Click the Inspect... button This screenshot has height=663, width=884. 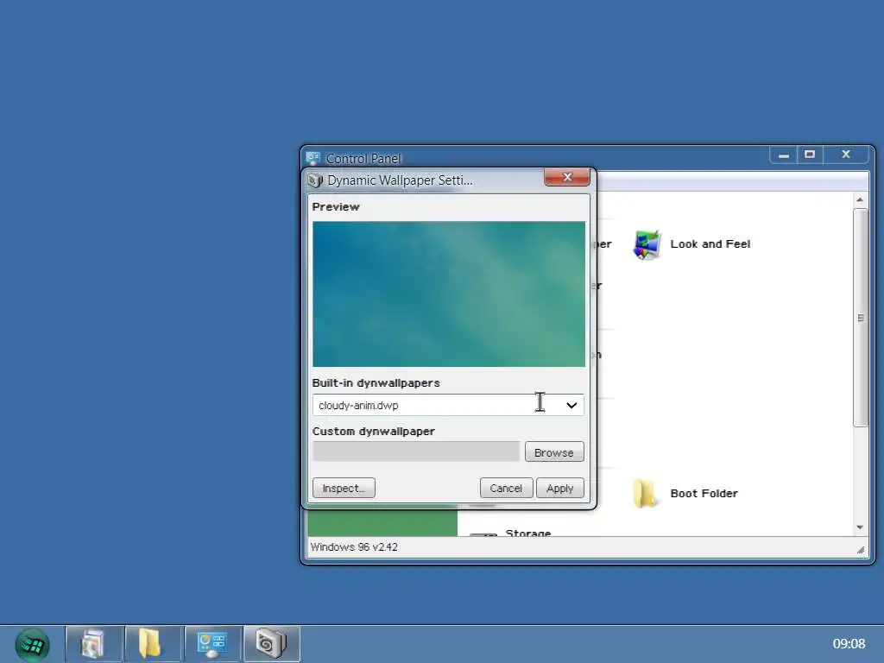coord(344,489)
